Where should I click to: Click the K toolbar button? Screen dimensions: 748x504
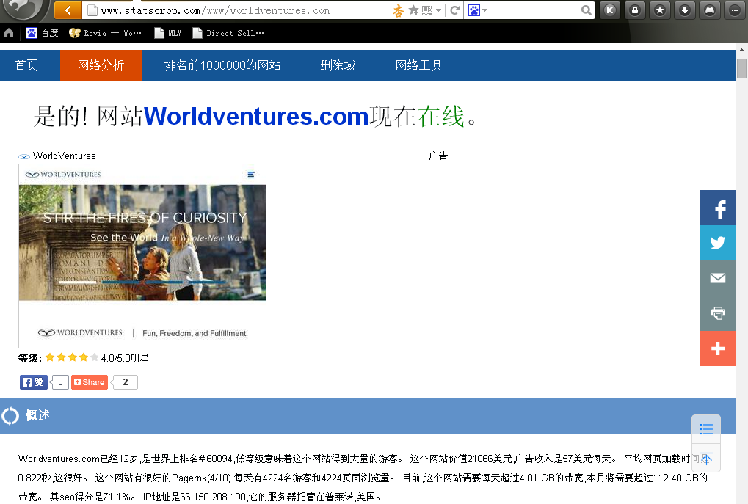click(x=610, y=10)
